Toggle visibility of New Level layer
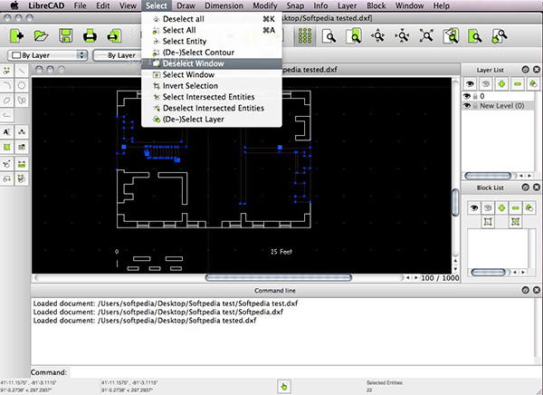The width and height of the screenshot is (543, 395). tap(468, 107)
